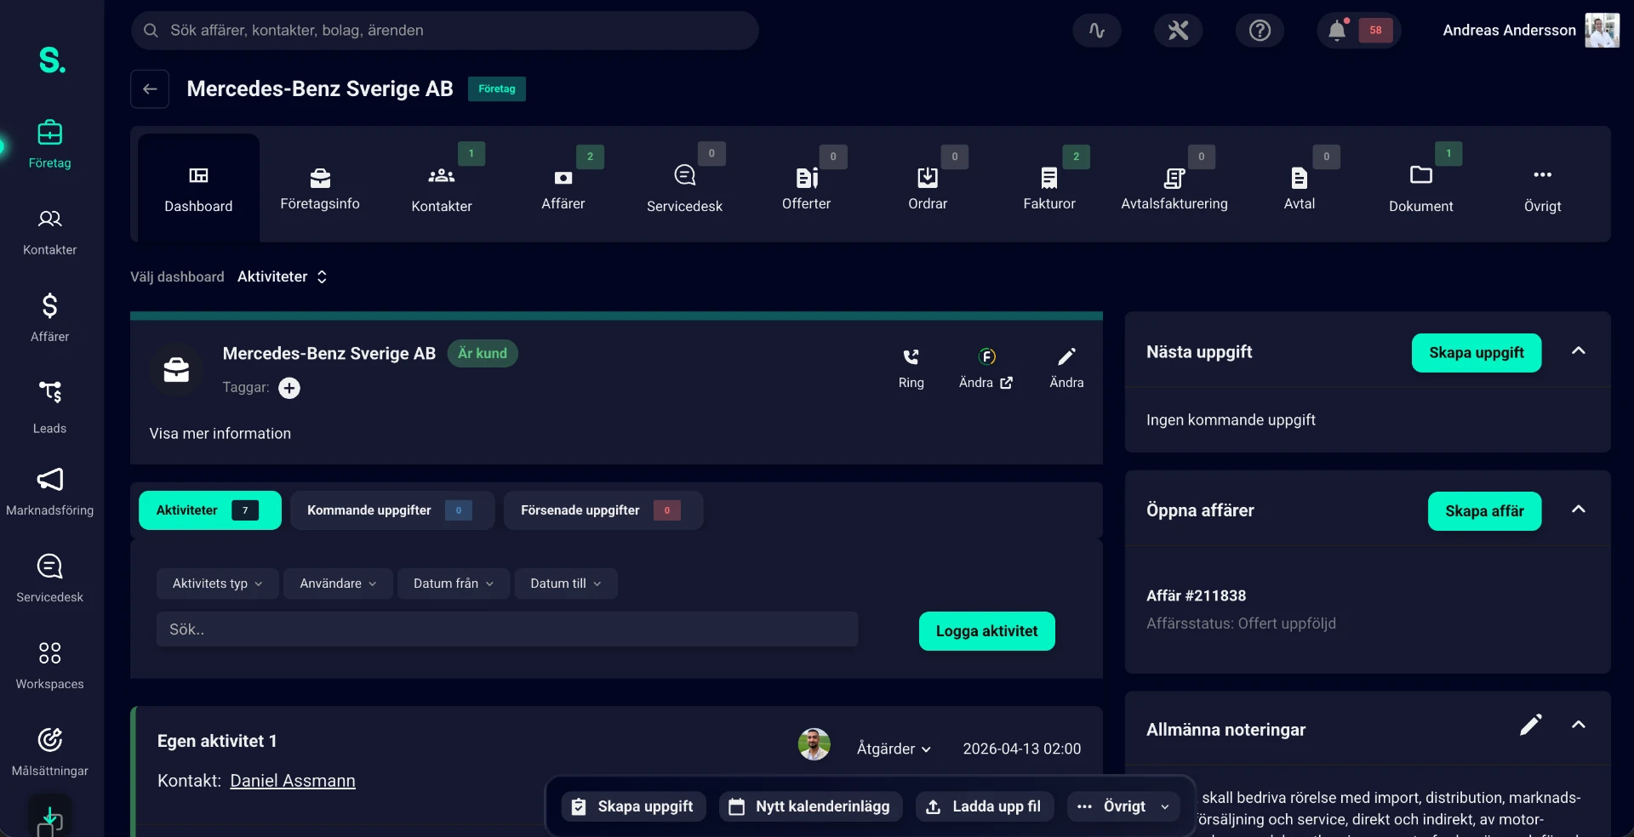The height and width of the screenshot is (837, 1634).
Task: Click the Egen aktivitet 1 user avatar
Action: (x=814, y=745)
